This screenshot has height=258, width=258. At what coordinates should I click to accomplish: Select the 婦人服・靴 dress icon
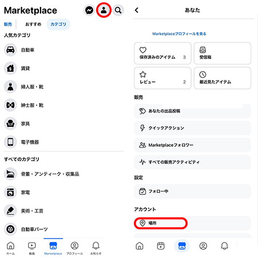[10, 87]
